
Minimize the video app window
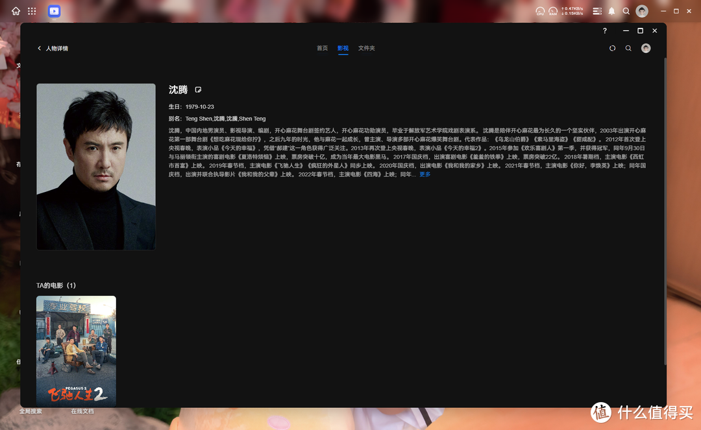626,31
